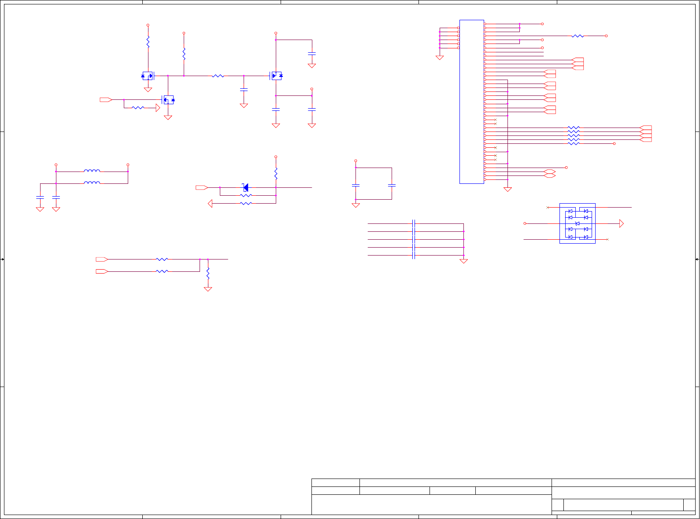Select the top resistor in the five-resistor connector group
The width and height of the screenshot is (700, 519).
[574, 128]
